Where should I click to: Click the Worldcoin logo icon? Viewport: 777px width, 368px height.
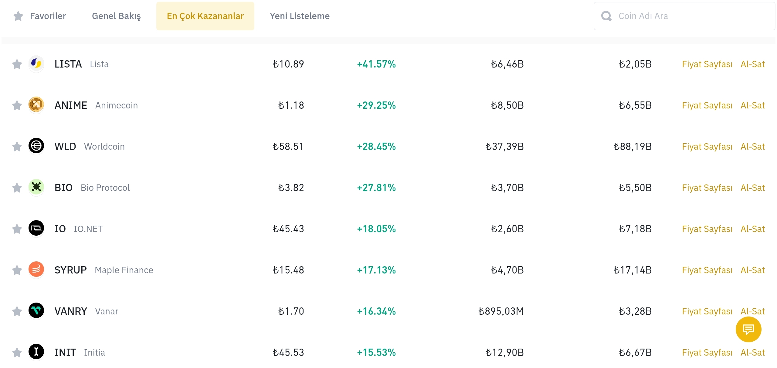coord(36,146)
